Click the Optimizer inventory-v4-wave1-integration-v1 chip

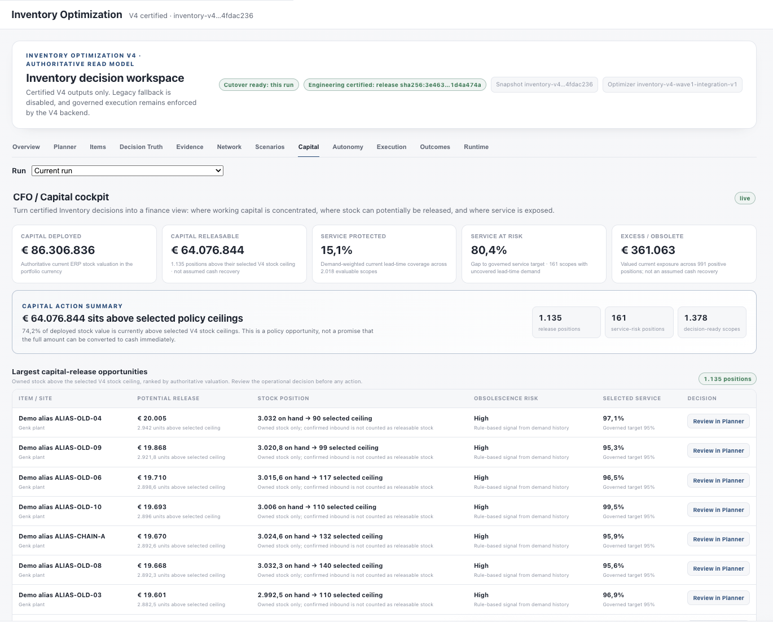tap(673, 85)
